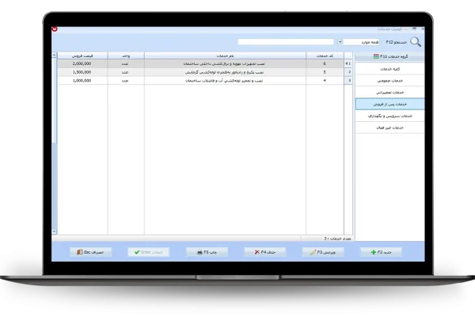
Task: Sort by the قیمت فروش column header
Action: click(82, 55)
